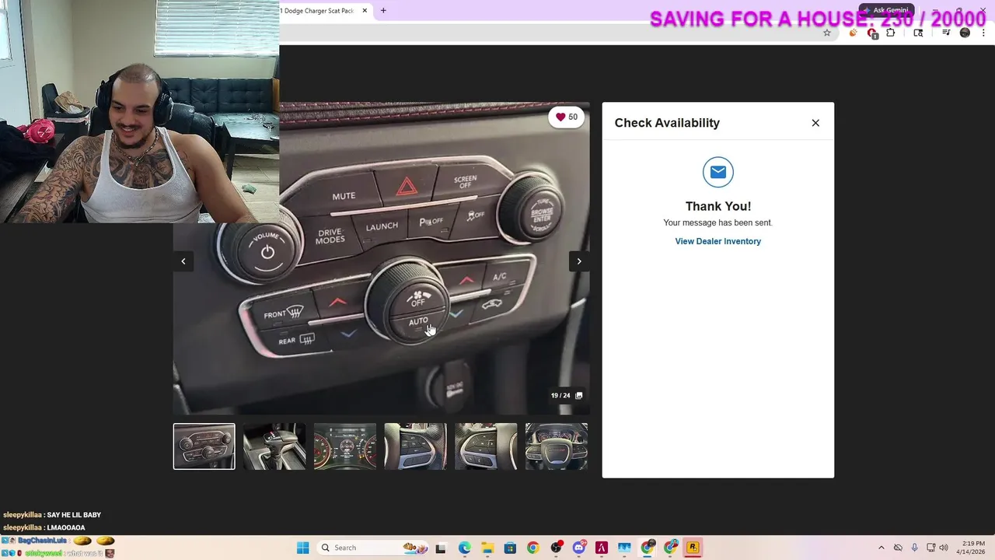Show hidden system tray icons
This screenshot has height=560, width=995.
coord(882,548)
